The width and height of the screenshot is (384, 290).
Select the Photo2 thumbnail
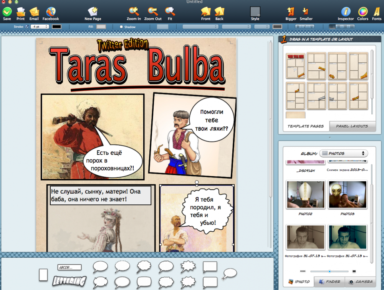(x=306, y=195)
